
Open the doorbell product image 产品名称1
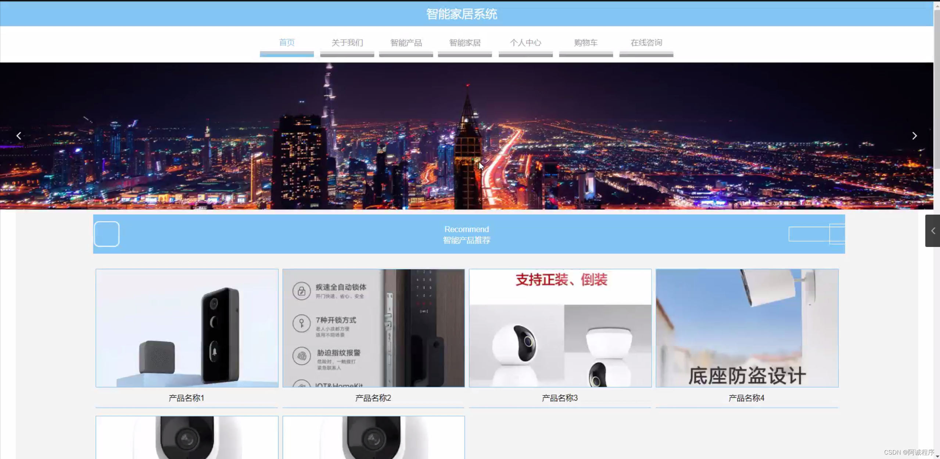[187, 328]
